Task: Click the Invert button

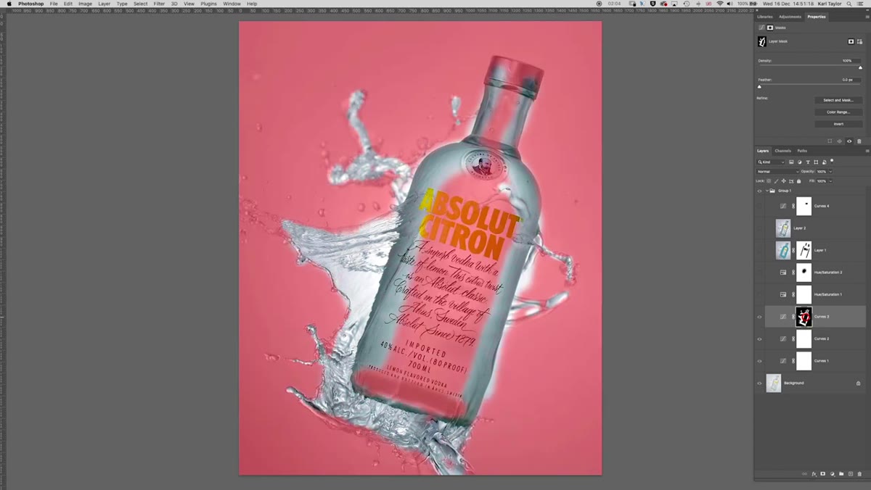Action: pyautogui.click(x=838, y=124)
